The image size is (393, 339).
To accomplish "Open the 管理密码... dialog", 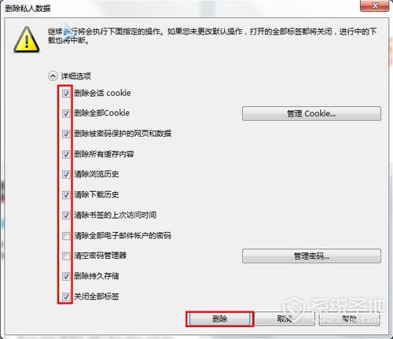I will (311, 256).
